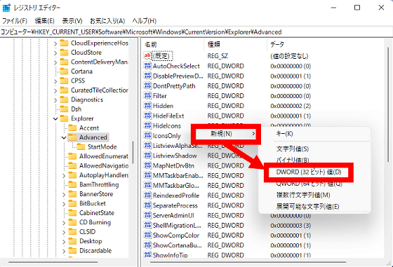Open the 編集(E) menu
This screenshot has width=393, height=267.
(x=44, y=21)
